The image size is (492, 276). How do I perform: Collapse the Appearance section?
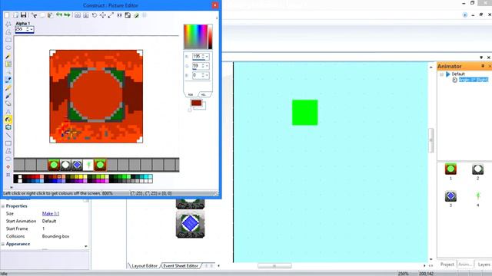pos(3,244)
